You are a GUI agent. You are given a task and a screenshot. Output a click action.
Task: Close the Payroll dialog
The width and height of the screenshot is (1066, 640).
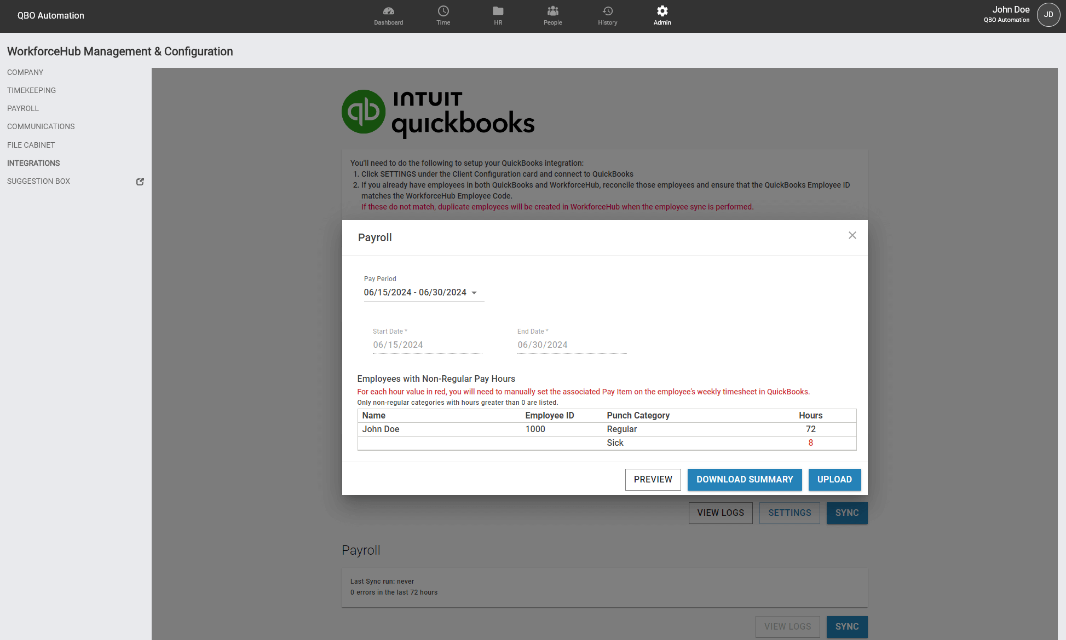tap(852, 235)
